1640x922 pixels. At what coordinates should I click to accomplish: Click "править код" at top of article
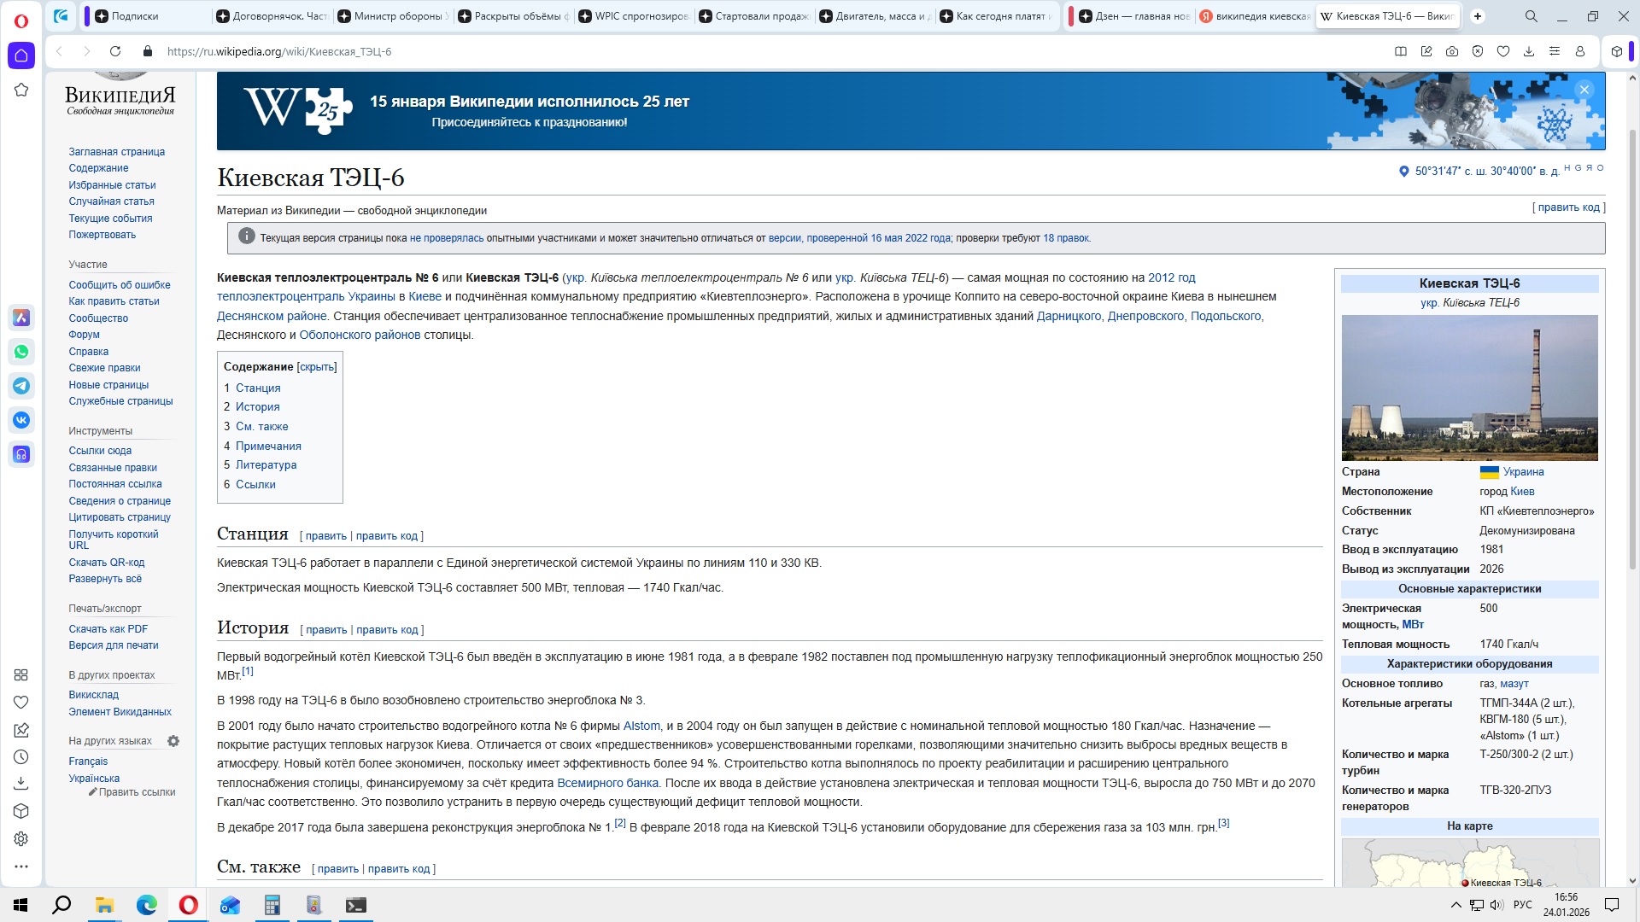coord(1568,207)
